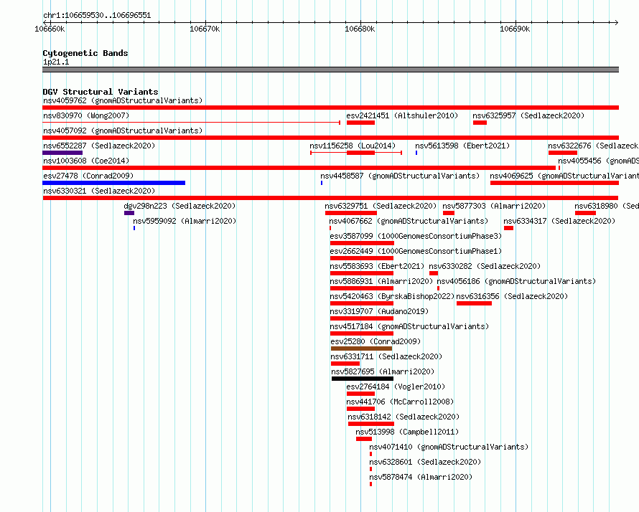Click the esv25280 (Conrad2009) label
Screen dimensions: 639x512
pyautogui.click(x=376, y=341)
